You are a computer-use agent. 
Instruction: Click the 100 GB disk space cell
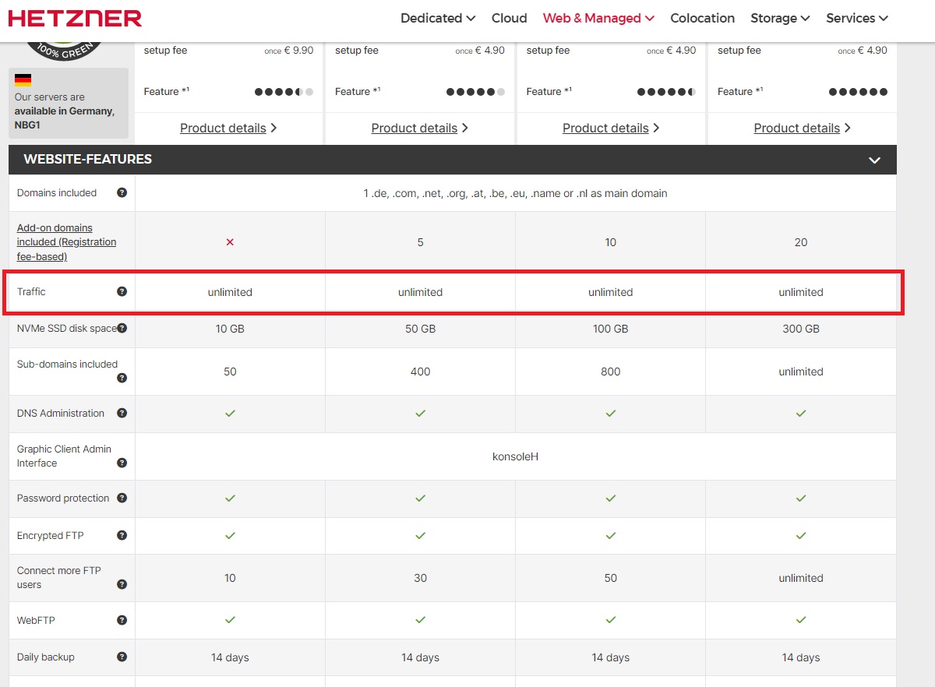coord(610,329)
